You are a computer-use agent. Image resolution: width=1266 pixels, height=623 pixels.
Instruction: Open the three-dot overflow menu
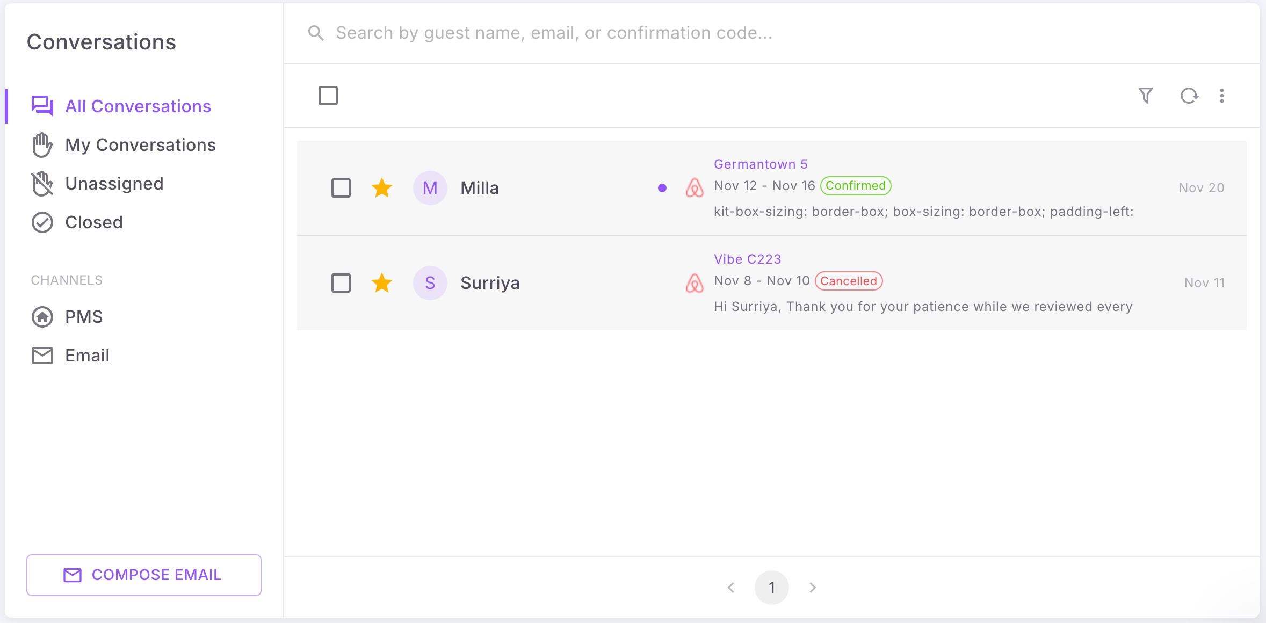tap(1221, 95)
